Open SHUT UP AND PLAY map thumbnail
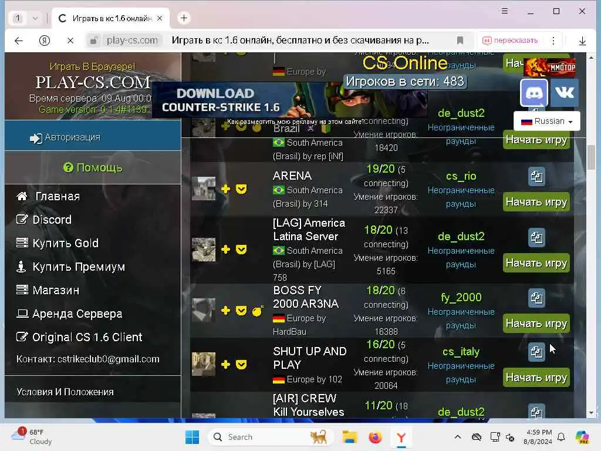 tap(204, 364)
